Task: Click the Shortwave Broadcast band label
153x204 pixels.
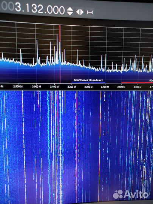Action: (88, 80)
